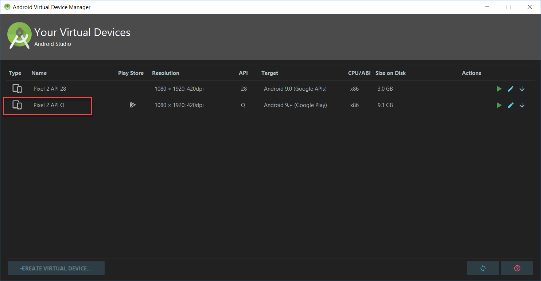
Task: Click the Actions column header
Action: (x=471, y=73)
